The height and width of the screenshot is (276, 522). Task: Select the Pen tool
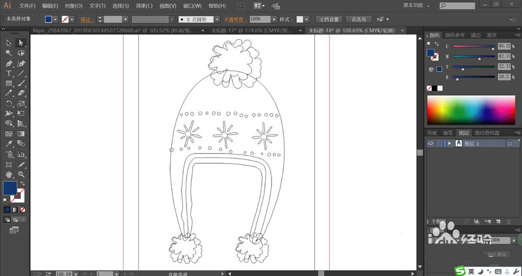tap(9, 63)
